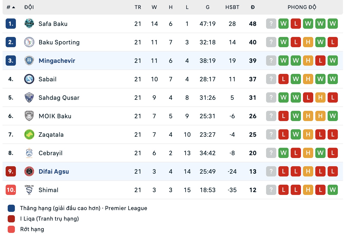Click the Shimal club logo
This screenshot has width=344, height=237.
[x=29, y=190]
